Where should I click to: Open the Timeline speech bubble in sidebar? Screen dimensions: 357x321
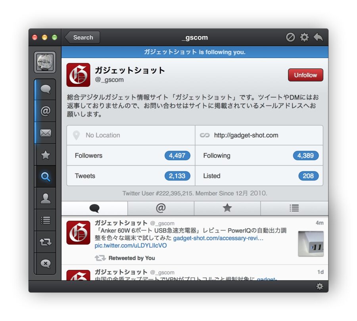[45, 89]
